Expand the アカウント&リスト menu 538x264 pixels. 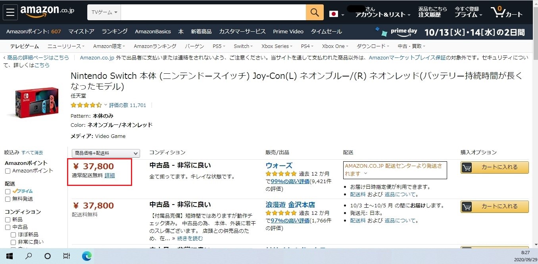[383, 15]
